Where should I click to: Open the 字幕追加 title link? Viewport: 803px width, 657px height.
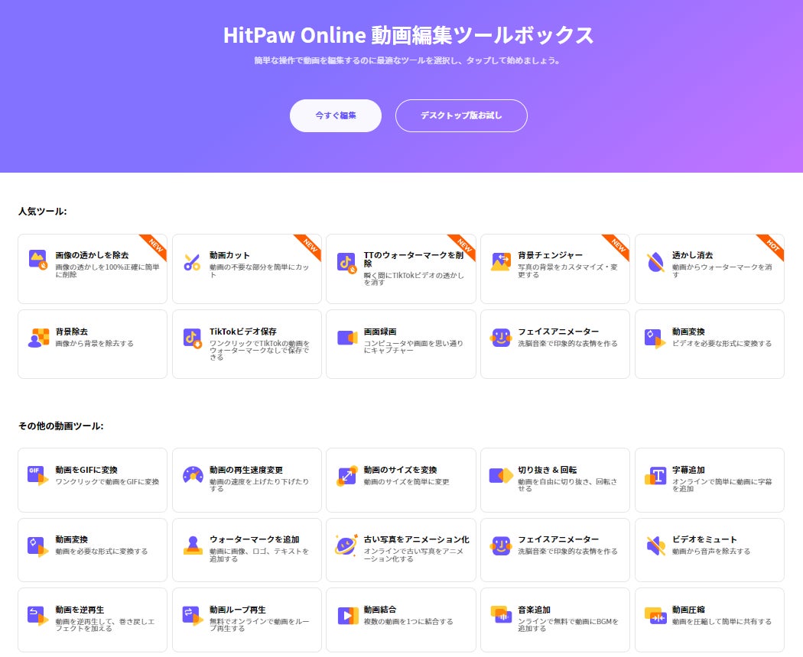tap(688, 470)
